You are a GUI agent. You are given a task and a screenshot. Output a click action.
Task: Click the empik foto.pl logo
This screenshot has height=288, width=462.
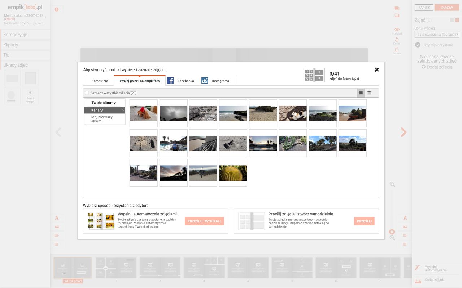point(25,7)
